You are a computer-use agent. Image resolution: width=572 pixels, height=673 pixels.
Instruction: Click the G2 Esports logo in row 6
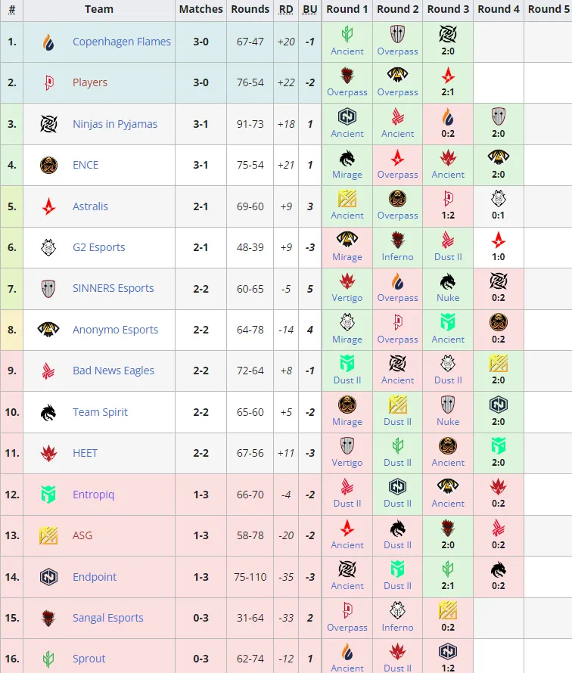48,247
